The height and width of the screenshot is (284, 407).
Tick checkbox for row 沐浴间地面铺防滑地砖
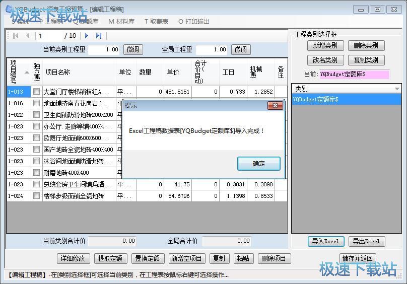[37, 161]
